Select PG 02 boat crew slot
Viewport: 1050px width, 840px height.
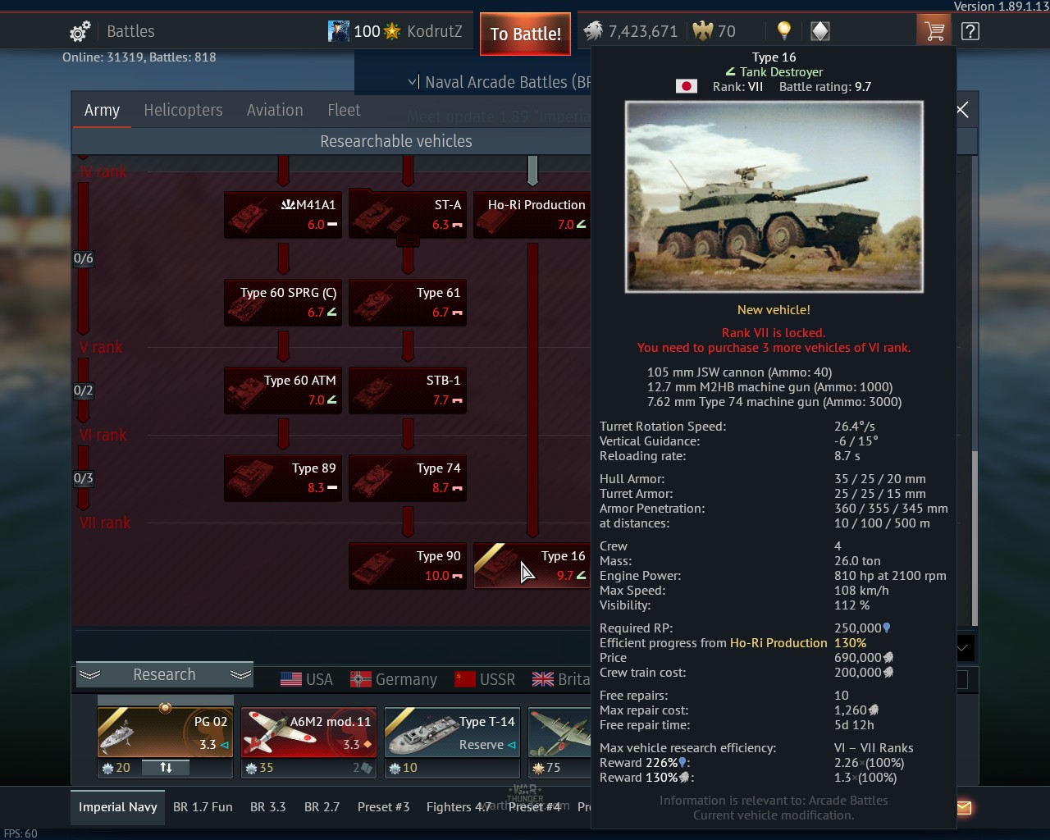165,732
